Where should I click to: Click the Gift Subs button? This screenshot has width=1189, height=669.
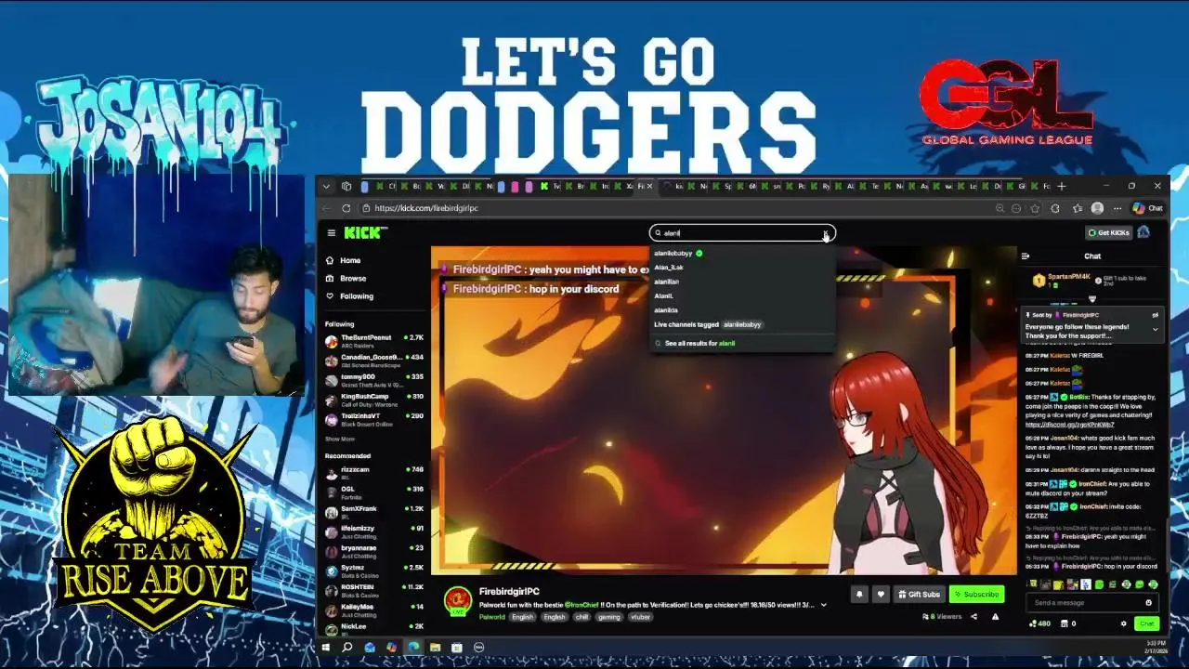pos(919,595)
